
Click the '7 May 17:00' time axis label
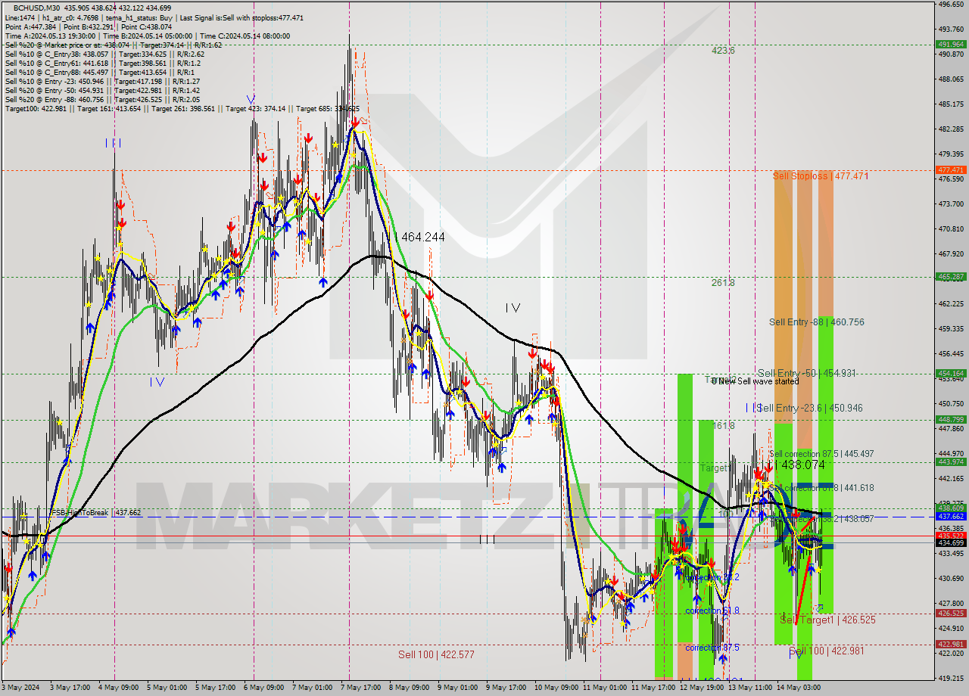tap(362, 688)
